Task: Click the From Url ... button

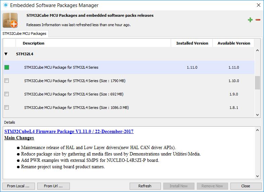Action: (53, 186)
